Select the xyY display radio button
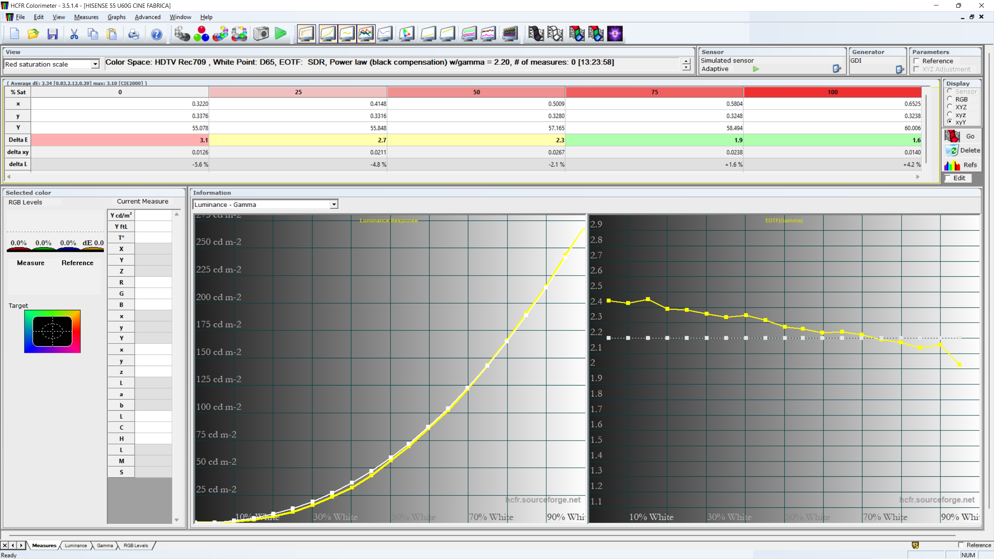Viewport: 994px width, 559px height. click(950, 122)
